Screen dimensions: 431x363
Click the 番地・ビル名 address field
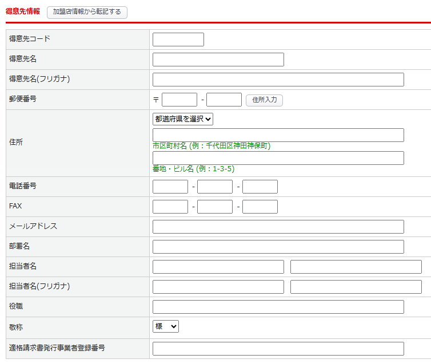point(278,158)
